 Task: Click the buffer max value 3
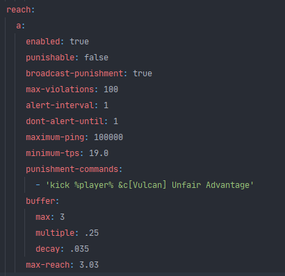click(62, 217)
